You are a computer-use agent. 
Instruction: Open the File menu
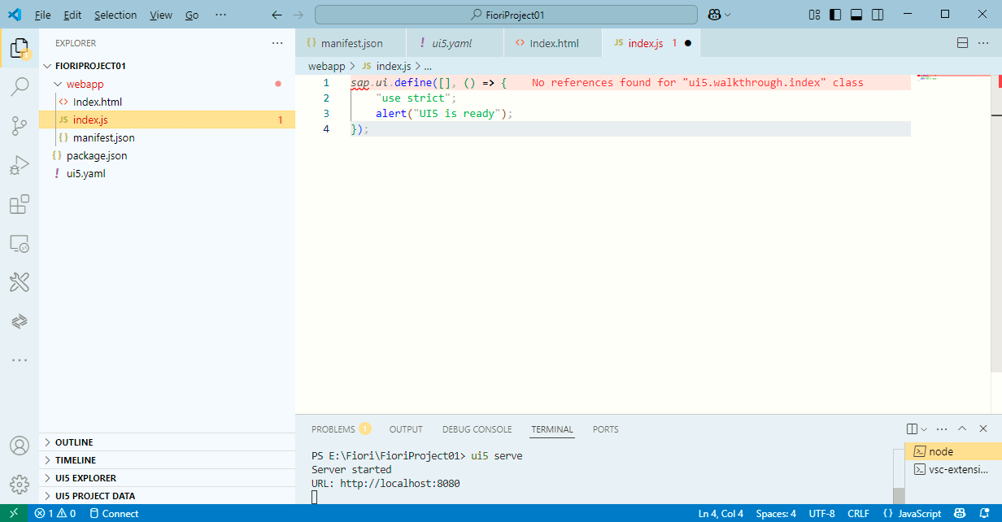click(x=42, y=15)
